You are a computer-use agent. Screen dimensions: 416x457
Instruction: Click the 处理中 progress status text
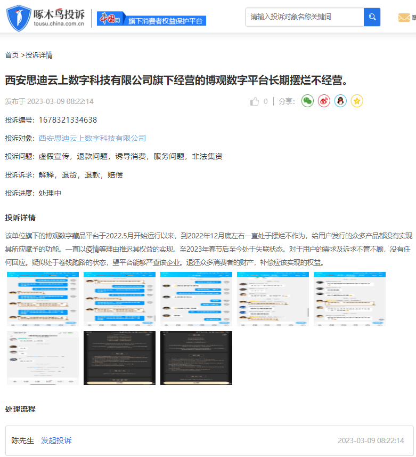point(50,193)
